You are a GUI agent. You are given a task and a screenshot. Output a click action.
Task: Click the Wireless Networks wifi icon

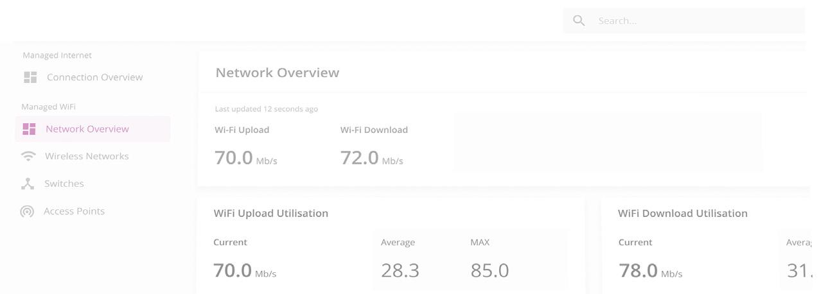click(x=28, y=157)
